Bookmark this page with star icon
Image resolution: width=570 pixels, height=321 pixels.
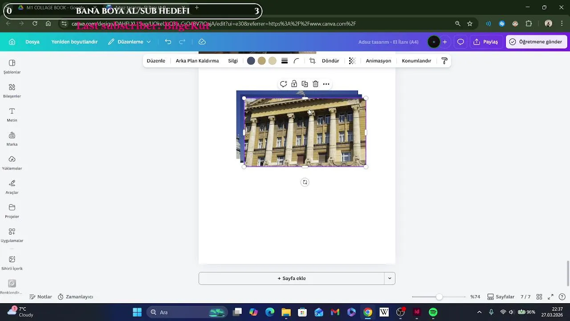[470, 24]
